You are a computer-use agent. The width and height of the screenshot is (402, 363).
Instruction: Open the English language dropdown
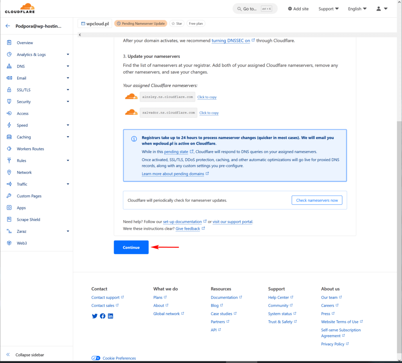357,9
